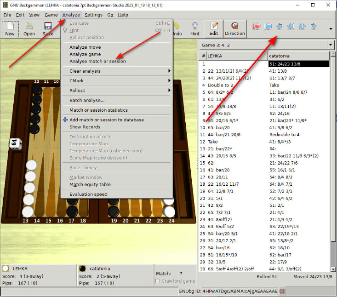
Task: Select LEHKA's move 44: 8/off(2)
Action: [x=220, y=219]
